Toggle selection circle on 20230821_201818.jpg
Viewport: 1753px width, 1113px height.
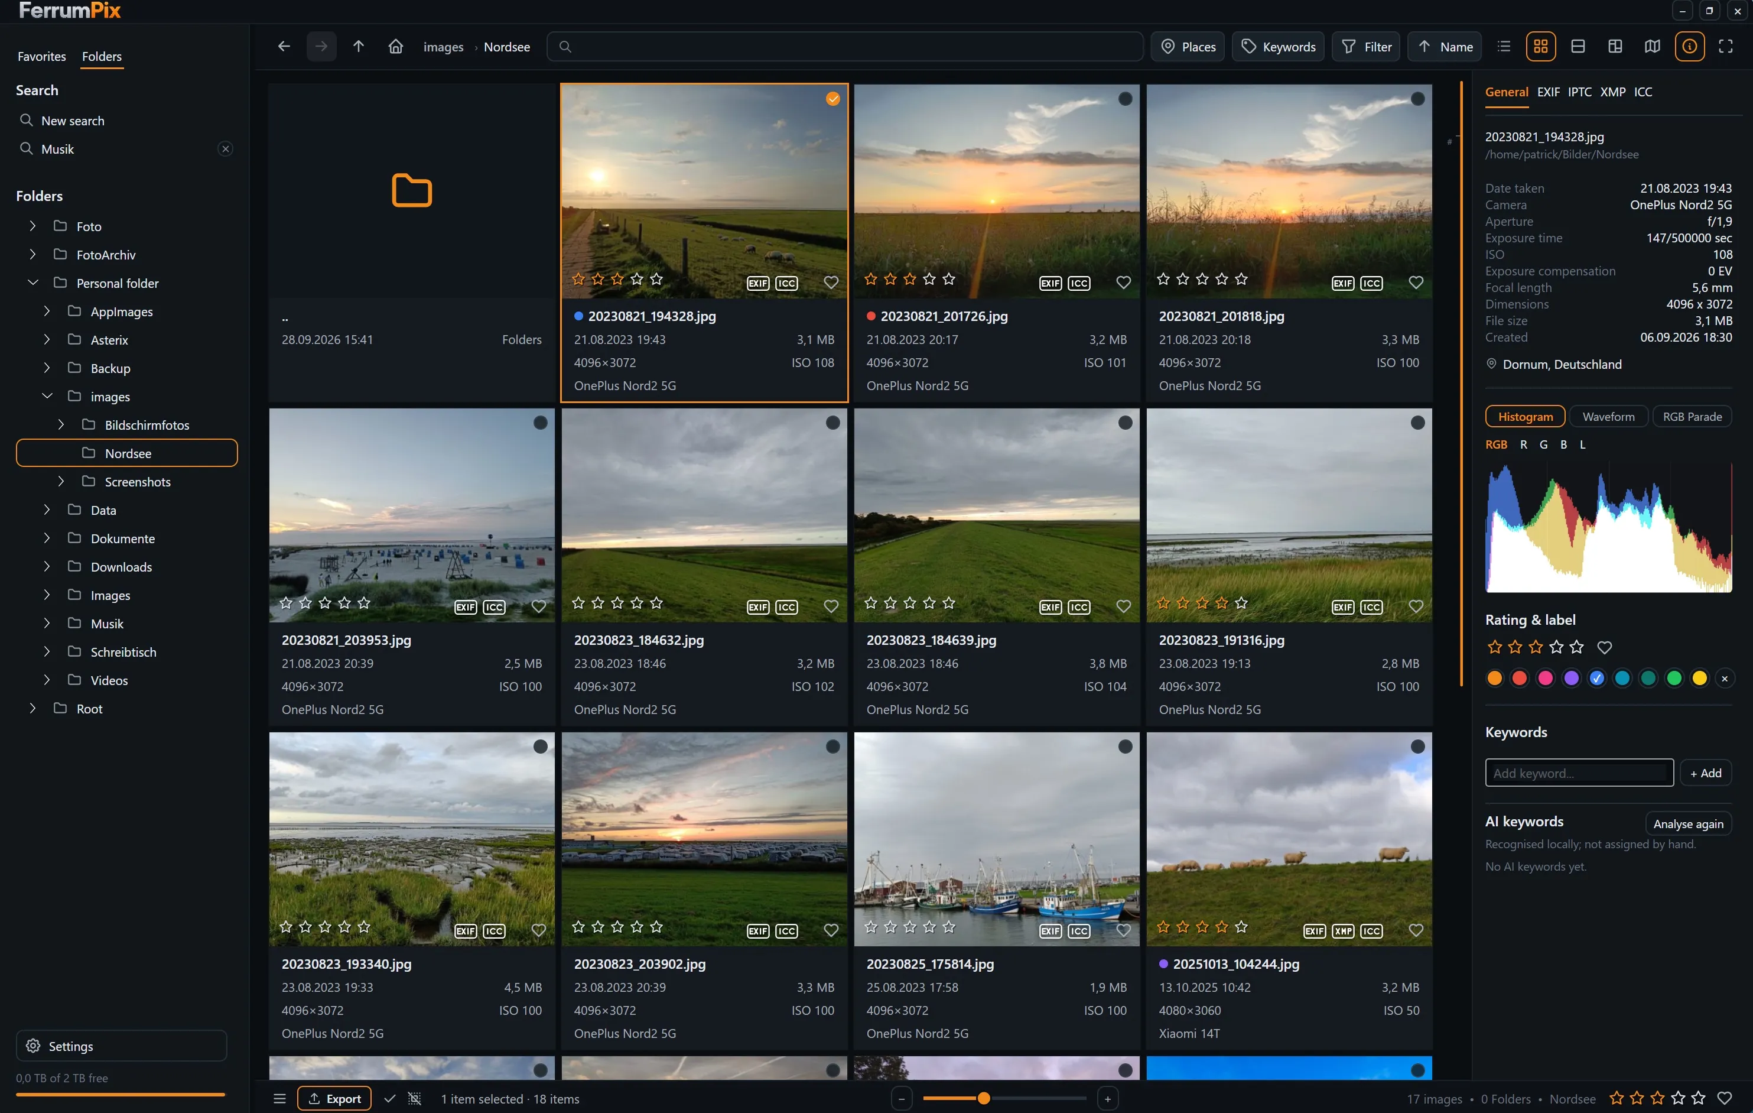(1417, 98)
